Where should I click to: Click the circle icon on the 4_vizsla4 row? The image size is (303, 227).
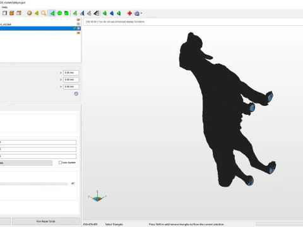tap(78, 24)
